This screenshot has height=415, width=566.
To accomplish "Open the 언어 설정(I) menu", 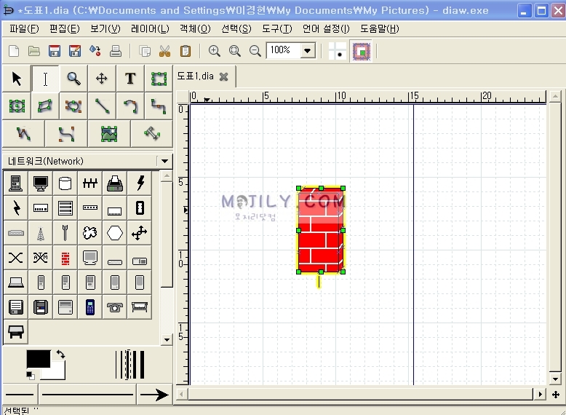I will tap(326, 29).
